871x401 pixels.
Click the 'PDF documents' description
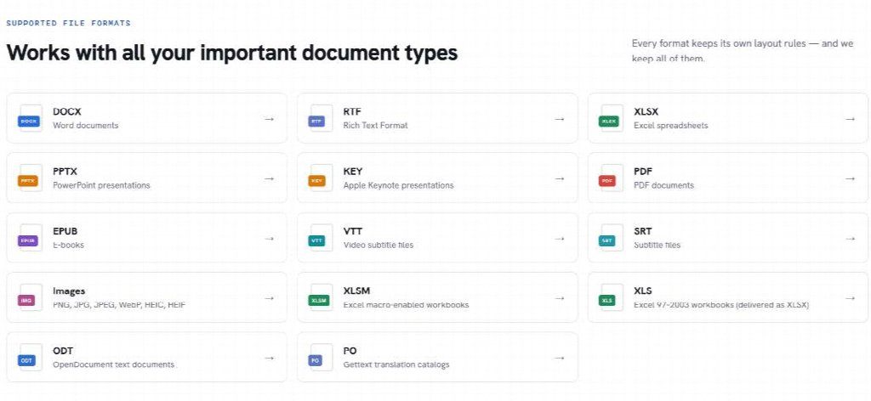tap(663, 185)
